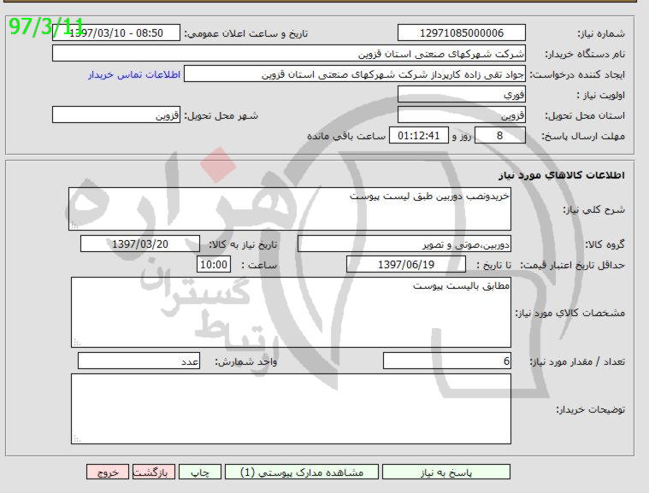Click the شهر محل تحویل field
Viewport: 649px width, 493px height.
point(116,114)
